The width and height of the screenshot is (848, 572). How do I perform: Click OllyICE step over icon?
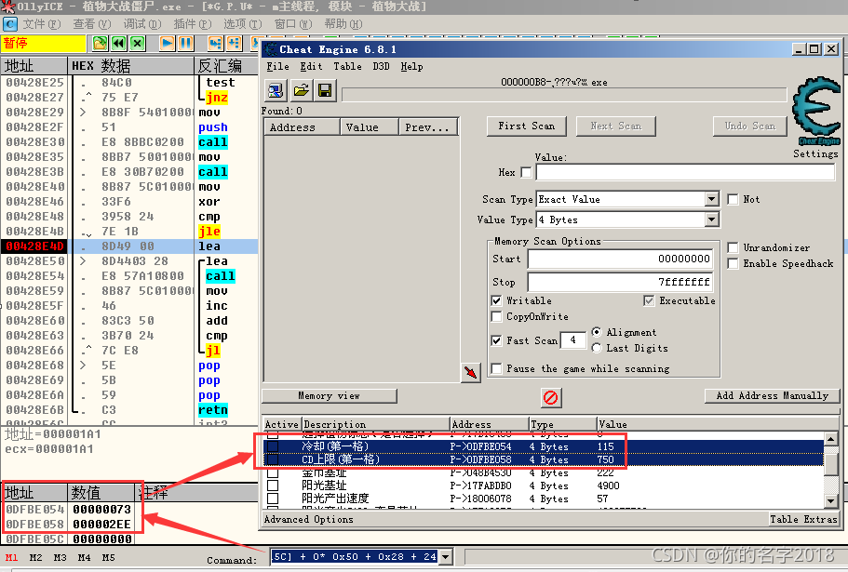tap(234, 43)
